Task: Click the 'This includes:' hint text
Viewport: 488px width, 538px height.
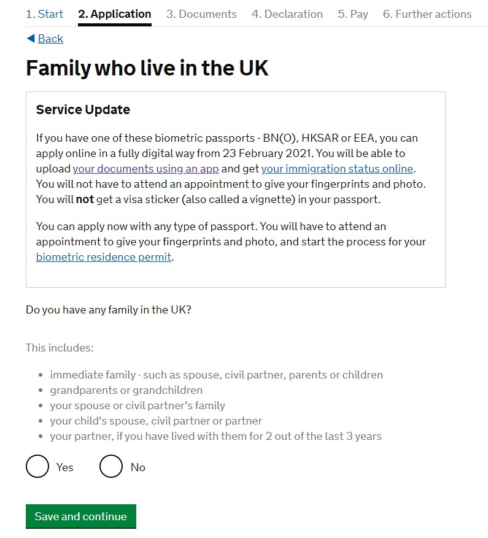Action: tap(60, 348)
